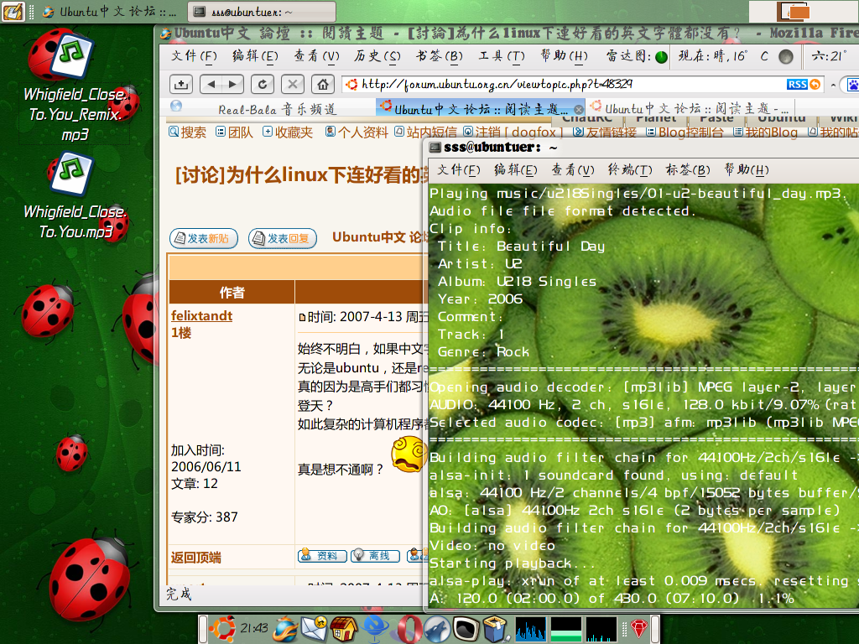
Task: Open the mail envelope icon in dock
Action: pos(315,629)
